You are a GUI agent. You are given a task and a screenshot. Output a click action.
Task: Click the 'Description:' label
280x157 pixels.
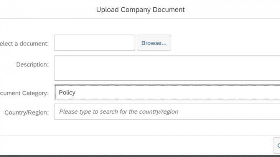coord(32,64)
